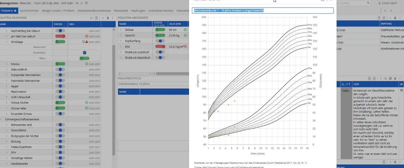Expand the Wunschkind row
This screenshot has width=404, height=168.
(x=7, y=130)
